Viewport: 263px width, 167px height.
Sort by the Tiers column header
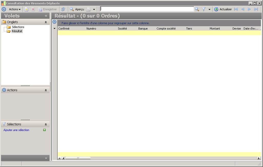[189, 29]
